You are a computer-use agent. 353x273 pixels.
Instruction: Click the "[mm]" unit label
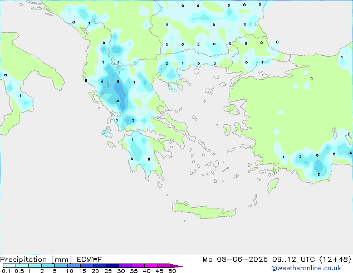pos(61,260)
